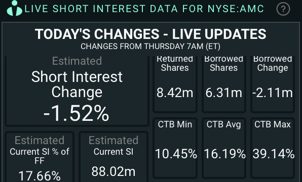Click the Changes From Thursday 7AM subtitle
Screen dimensions: 302x182
point(150,47)
